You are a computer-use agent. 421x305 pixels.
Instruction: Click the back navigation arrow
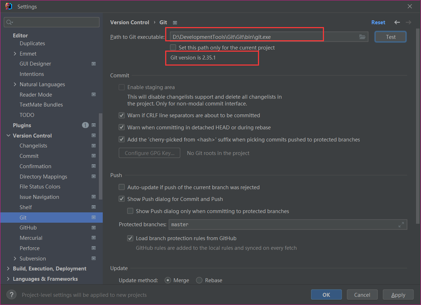coord(397,22)
